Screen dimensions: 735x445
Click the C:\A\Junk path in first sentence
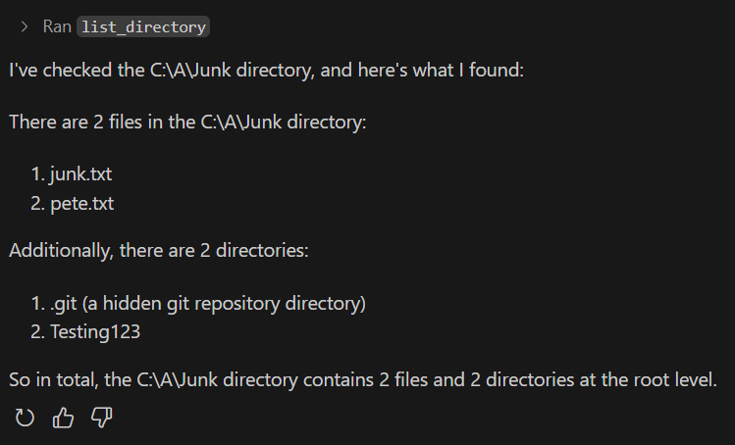[190, 71]
